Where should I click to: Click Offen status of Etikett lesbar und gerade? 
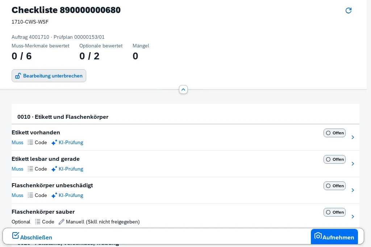click(334, 159)
